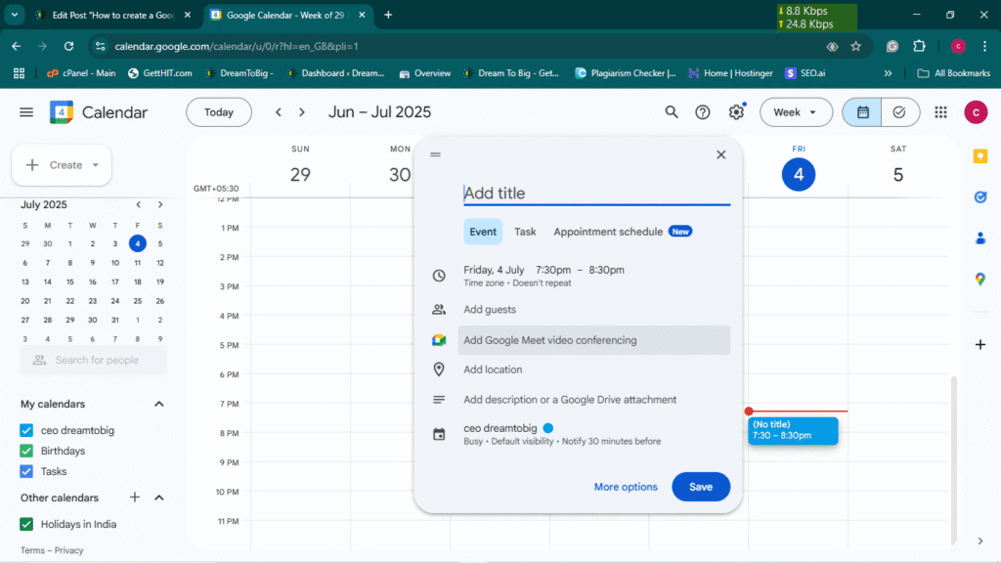Toggle the Birthdays calendar checkbox
This screenshot has height=563, width=1001.
(x=27, y=451)
